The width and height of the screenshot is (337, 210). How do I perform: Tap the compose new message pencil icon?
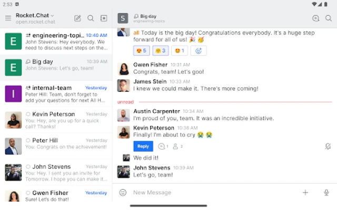77,18
